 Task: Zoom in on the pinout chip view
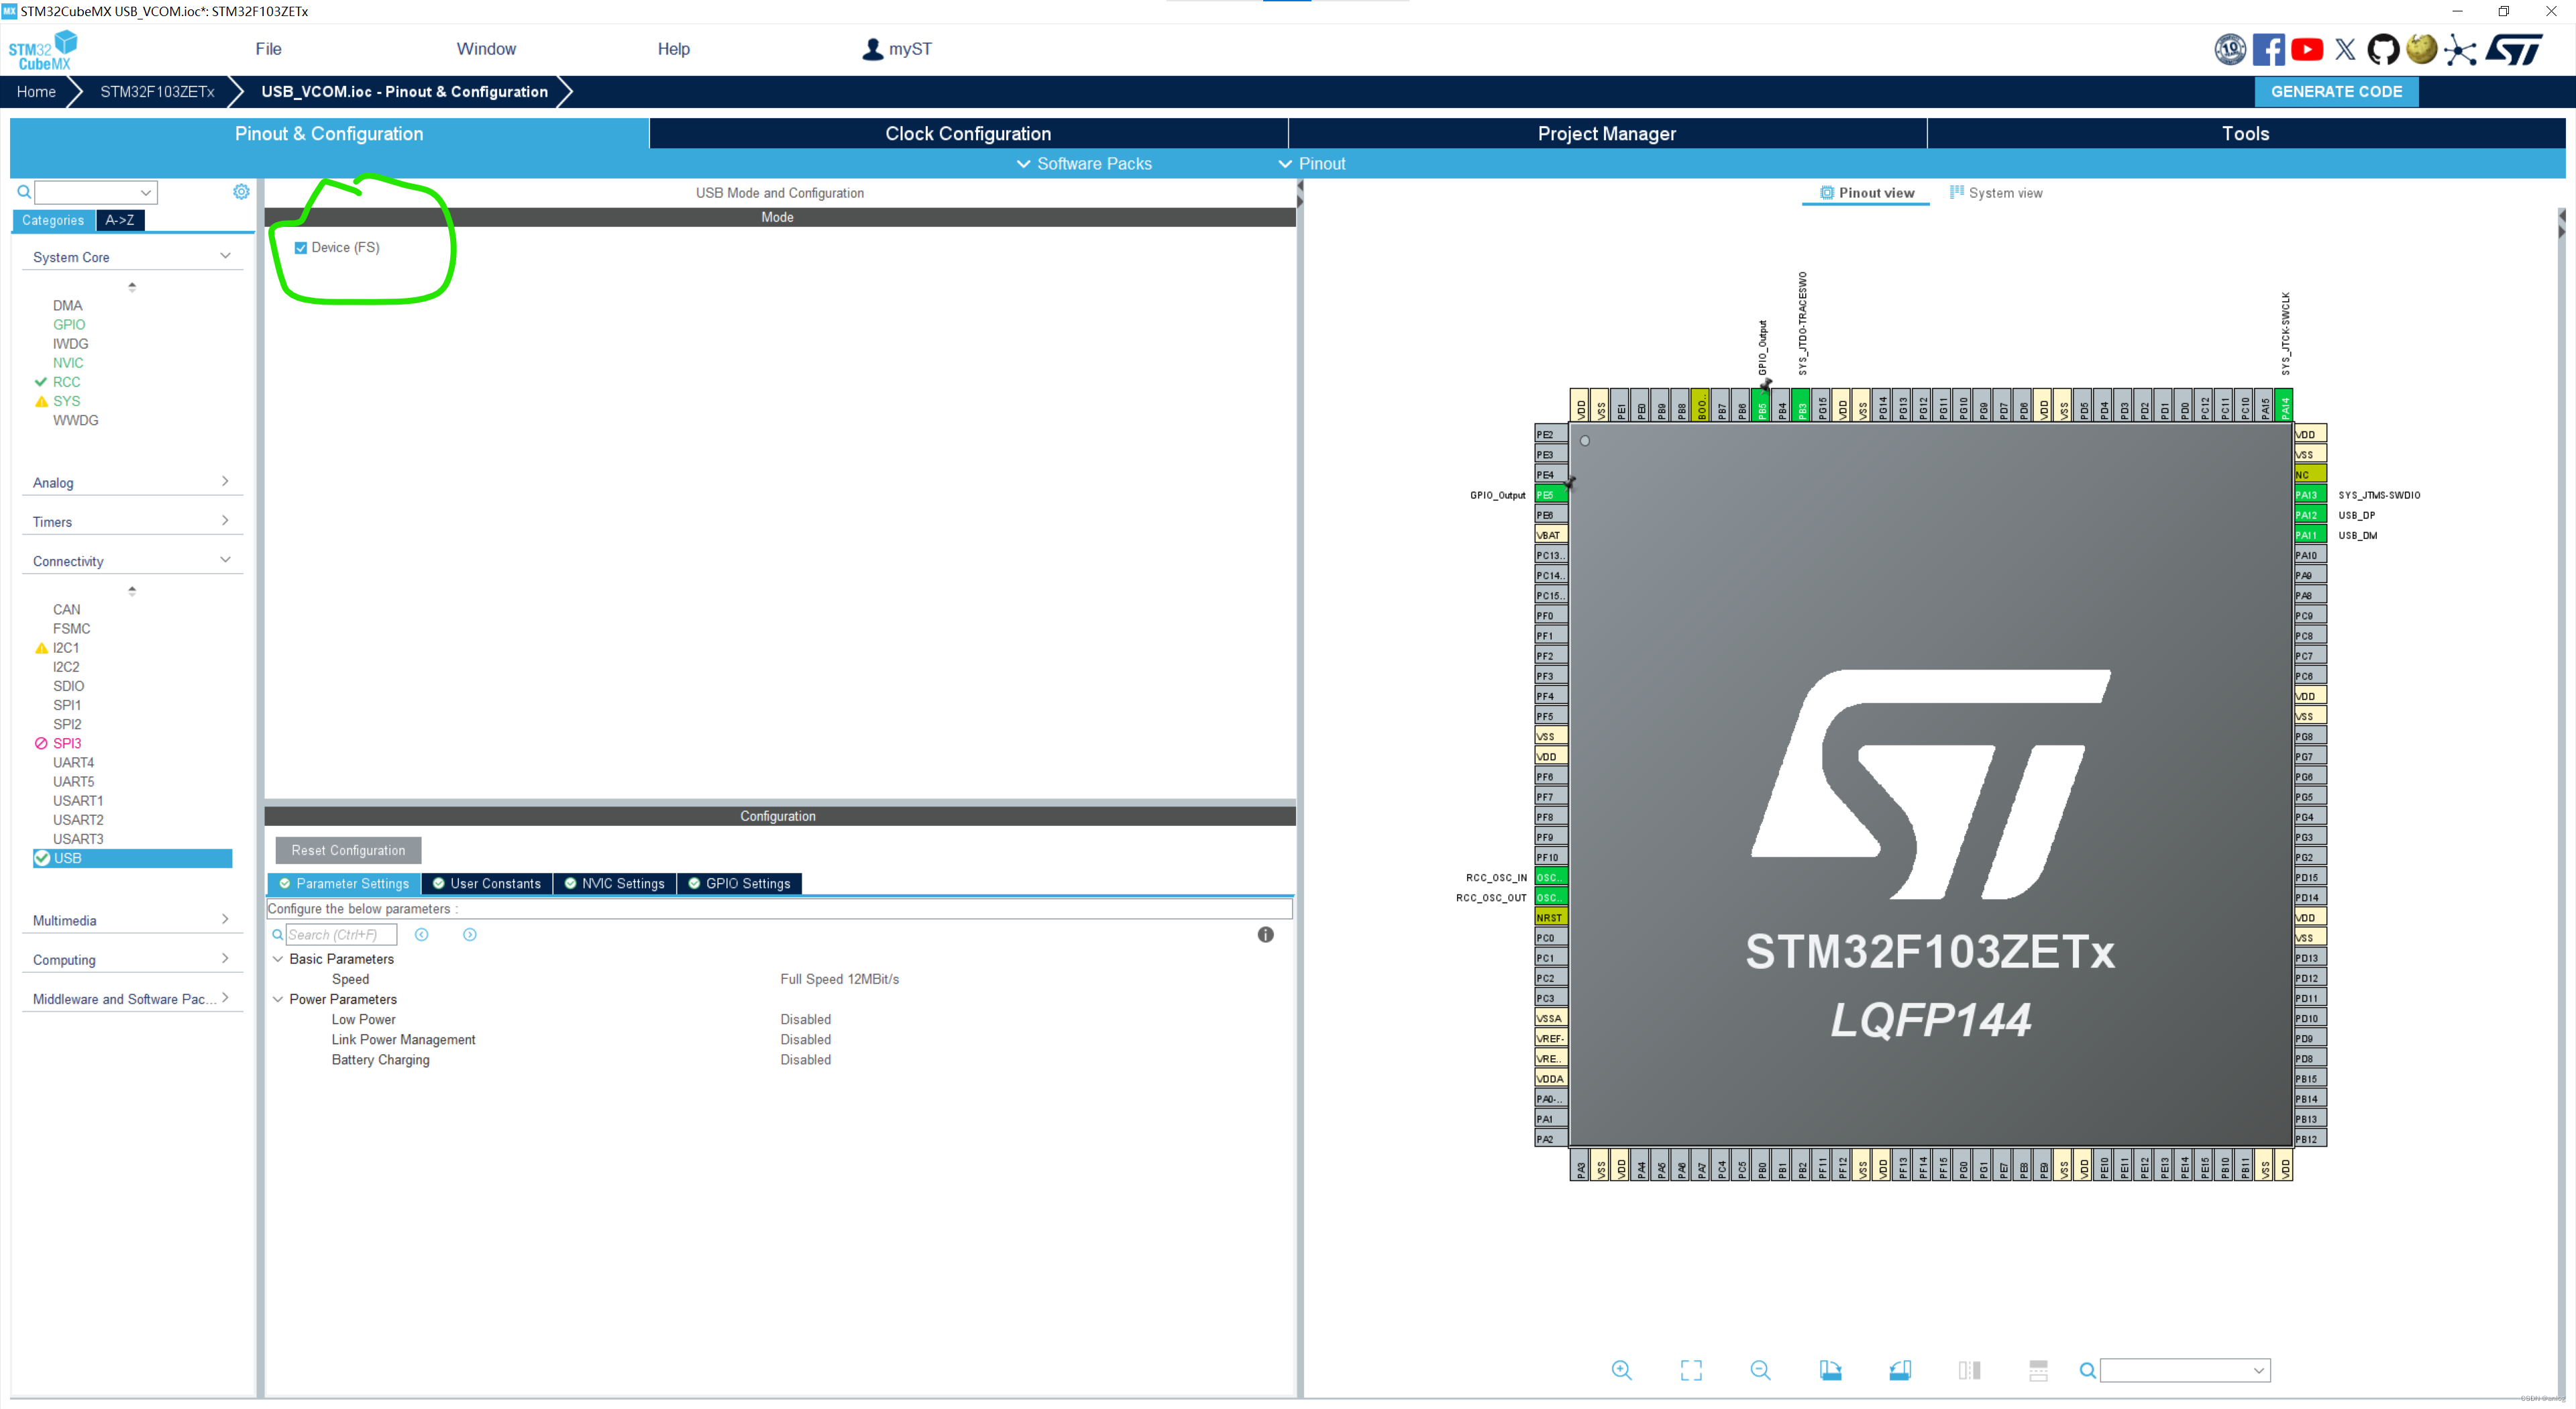pyautogui.click(x=1621, y=1370)
